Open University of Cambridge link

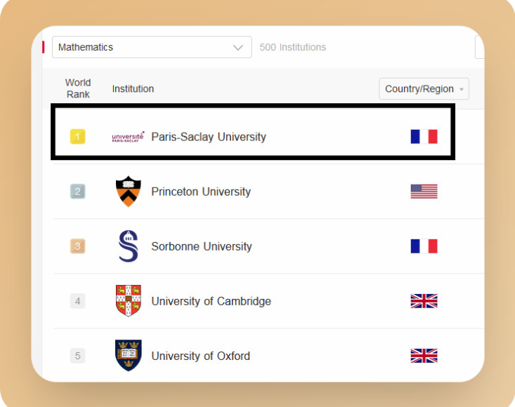pos(211,301)
